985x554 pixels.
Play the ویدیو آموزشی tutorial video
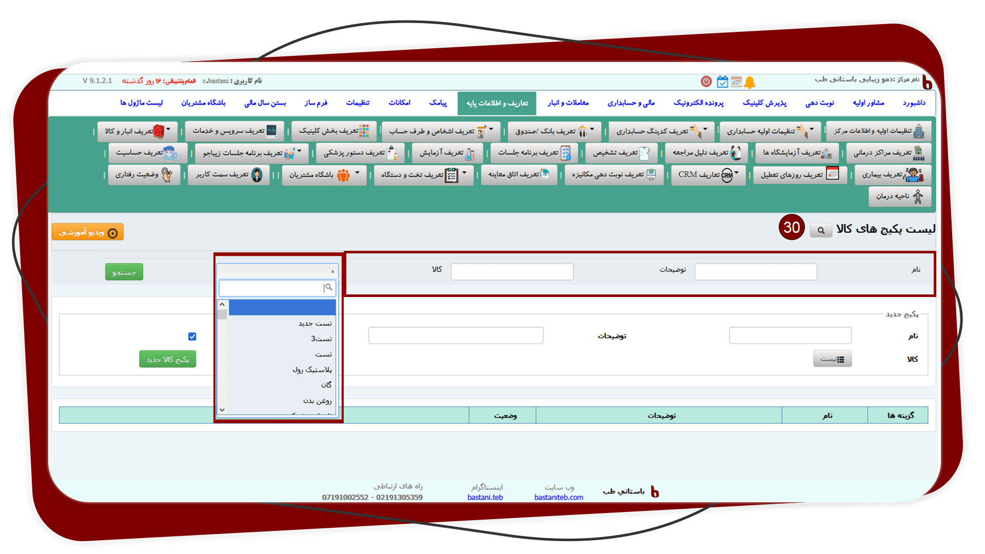[88, 232]
